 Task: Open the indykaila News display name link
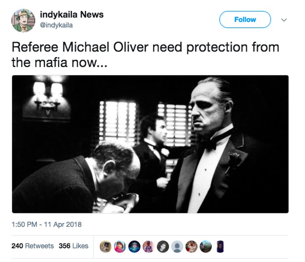[72, 15]
